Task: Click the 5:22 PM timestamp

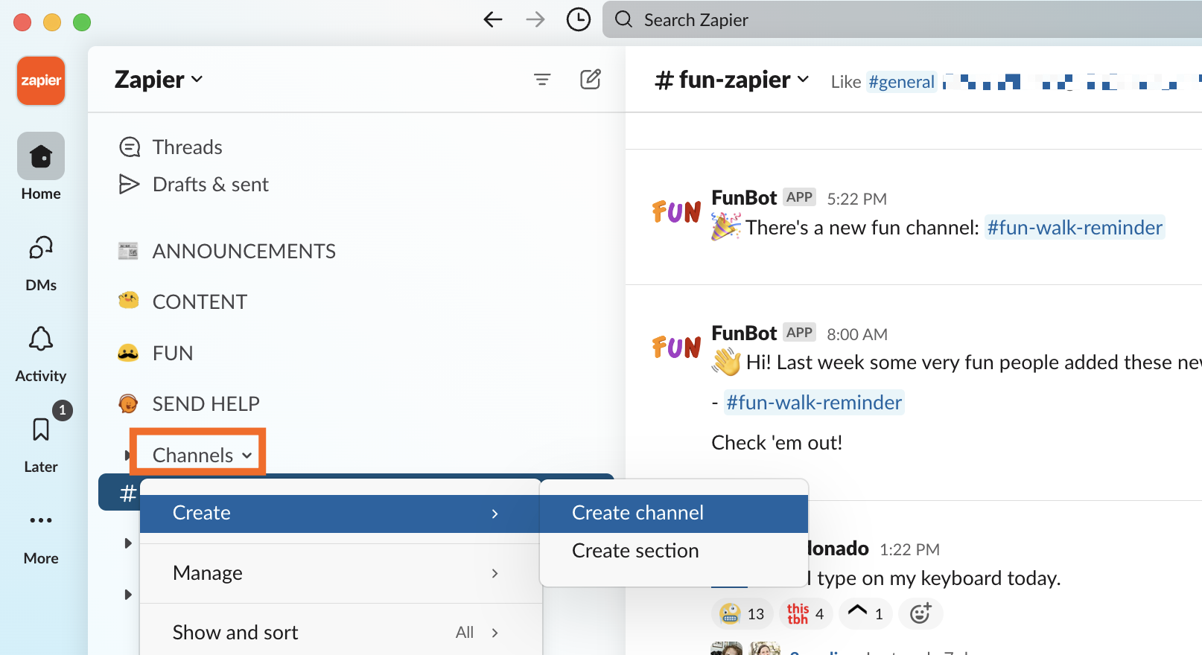Action: tap(856, 199)
